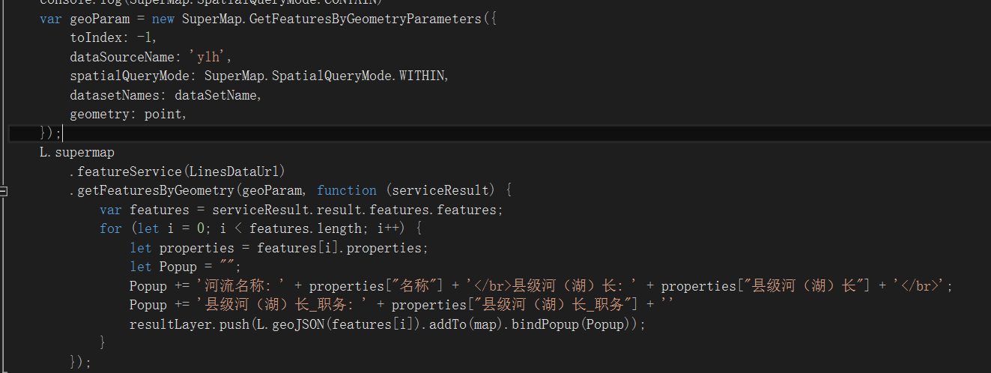This screenshot has width=991, height=373.
Task: Click the 'function' keyword in callback
Action: click(347, 190)
